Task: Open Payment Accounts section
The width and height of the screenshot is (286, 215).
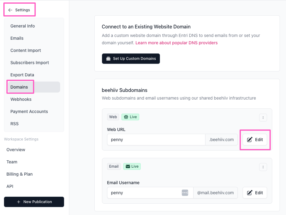Action: [x=29, y=111]
